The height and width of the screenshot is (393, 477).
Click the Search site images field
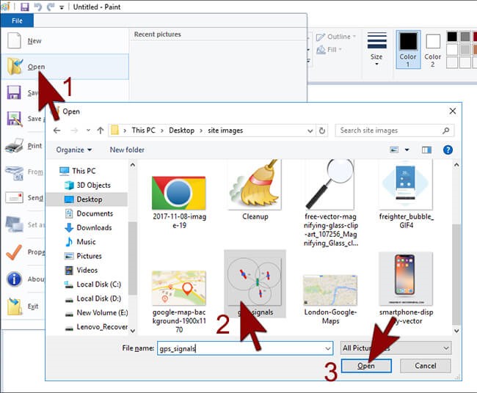tap(395, 131)
